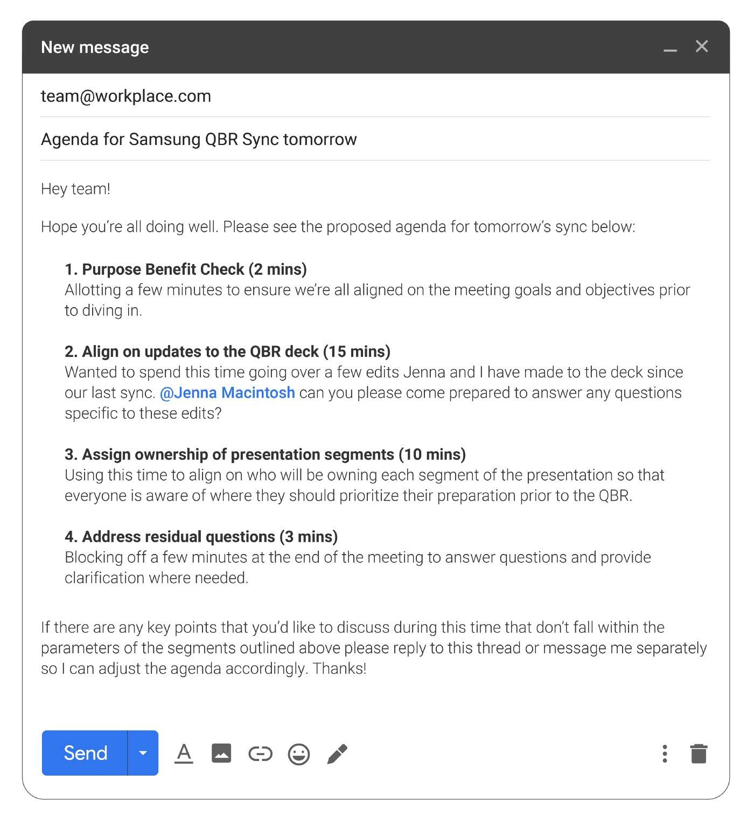
Task: Discard draft with trash icon
Action: pyautogui.click(x=699, y=753)
